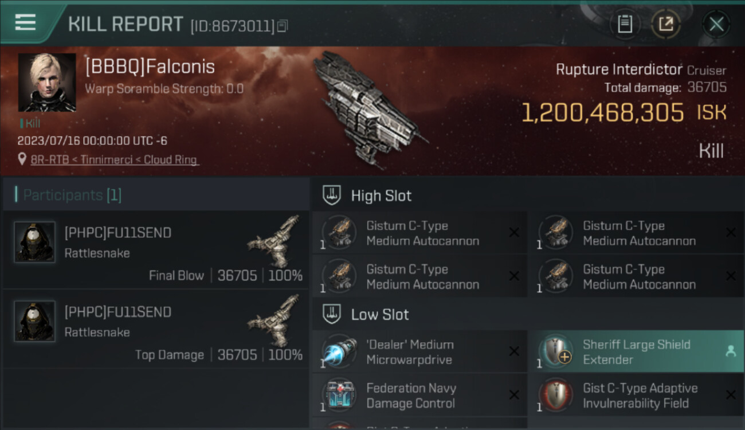The image size is (745, 430).
Task: Click the High Slot section header
Action: 381,196
